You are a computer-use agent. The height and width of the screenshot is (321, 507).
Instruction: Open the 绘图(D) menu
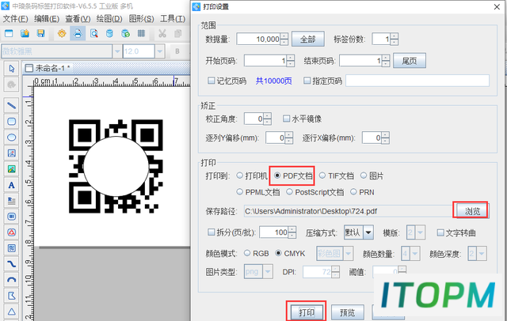tap(109, 19)
